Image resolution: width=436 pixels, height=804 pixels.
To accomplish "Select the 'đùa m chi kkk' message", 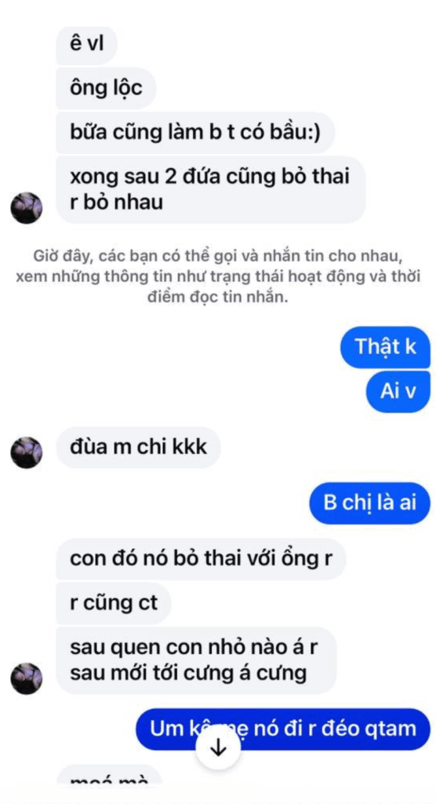I will coord(138,447).
